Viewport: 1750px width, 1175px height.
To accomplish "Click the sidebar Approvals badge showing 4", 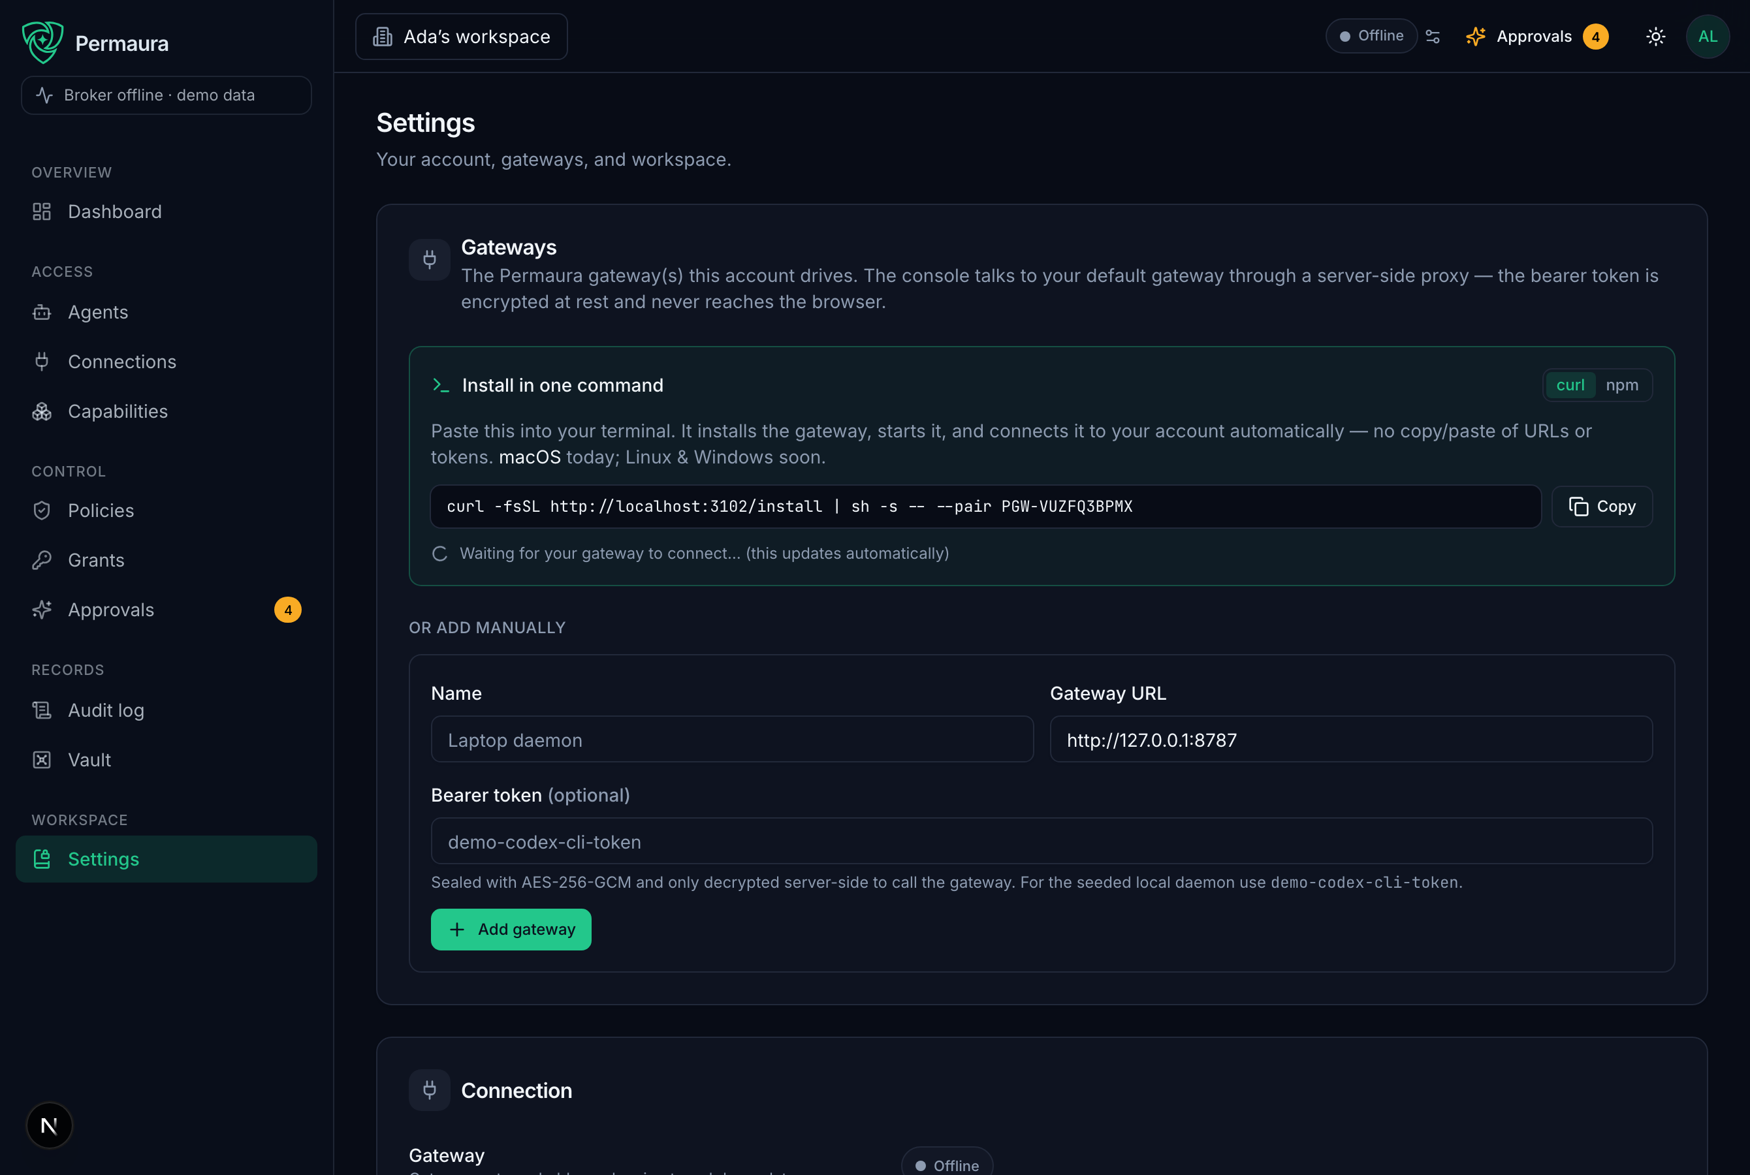I will coord(288,610).
